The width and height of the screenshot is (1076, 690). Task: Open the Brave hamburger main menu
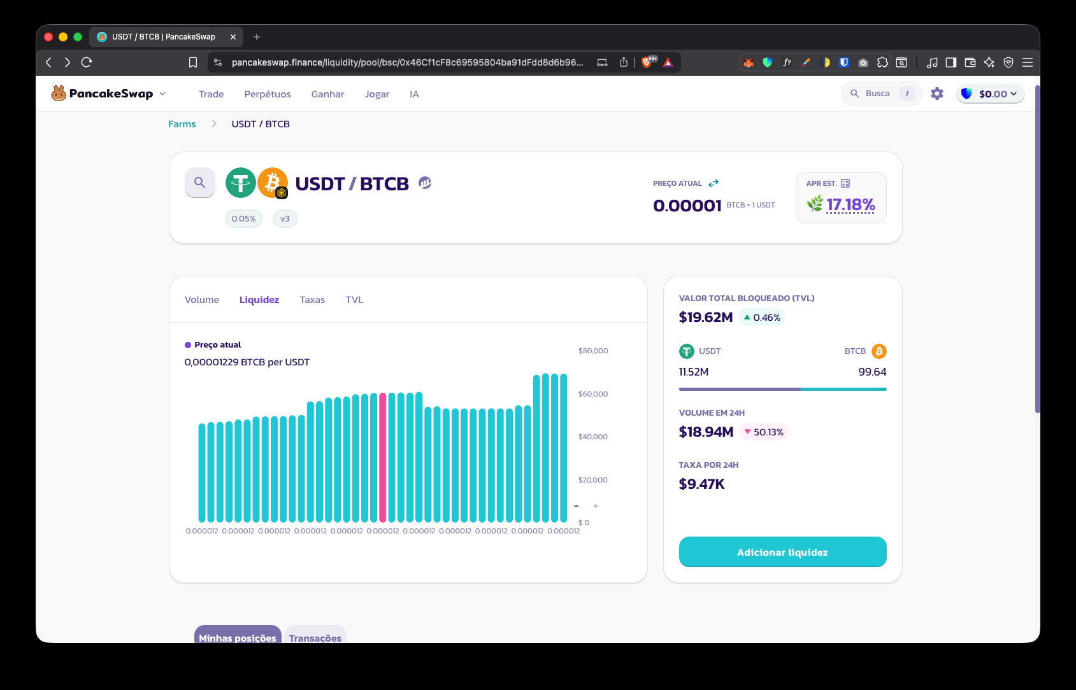[x=1028, y=62]
